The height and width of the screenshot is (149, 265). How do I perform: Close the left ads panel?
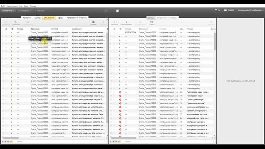(107, 19)
